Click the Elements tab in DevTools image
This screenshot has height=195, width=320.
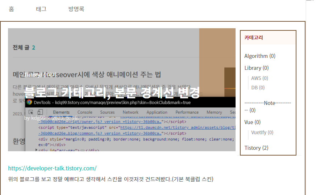pyautogui.click(x=61, y=112)
